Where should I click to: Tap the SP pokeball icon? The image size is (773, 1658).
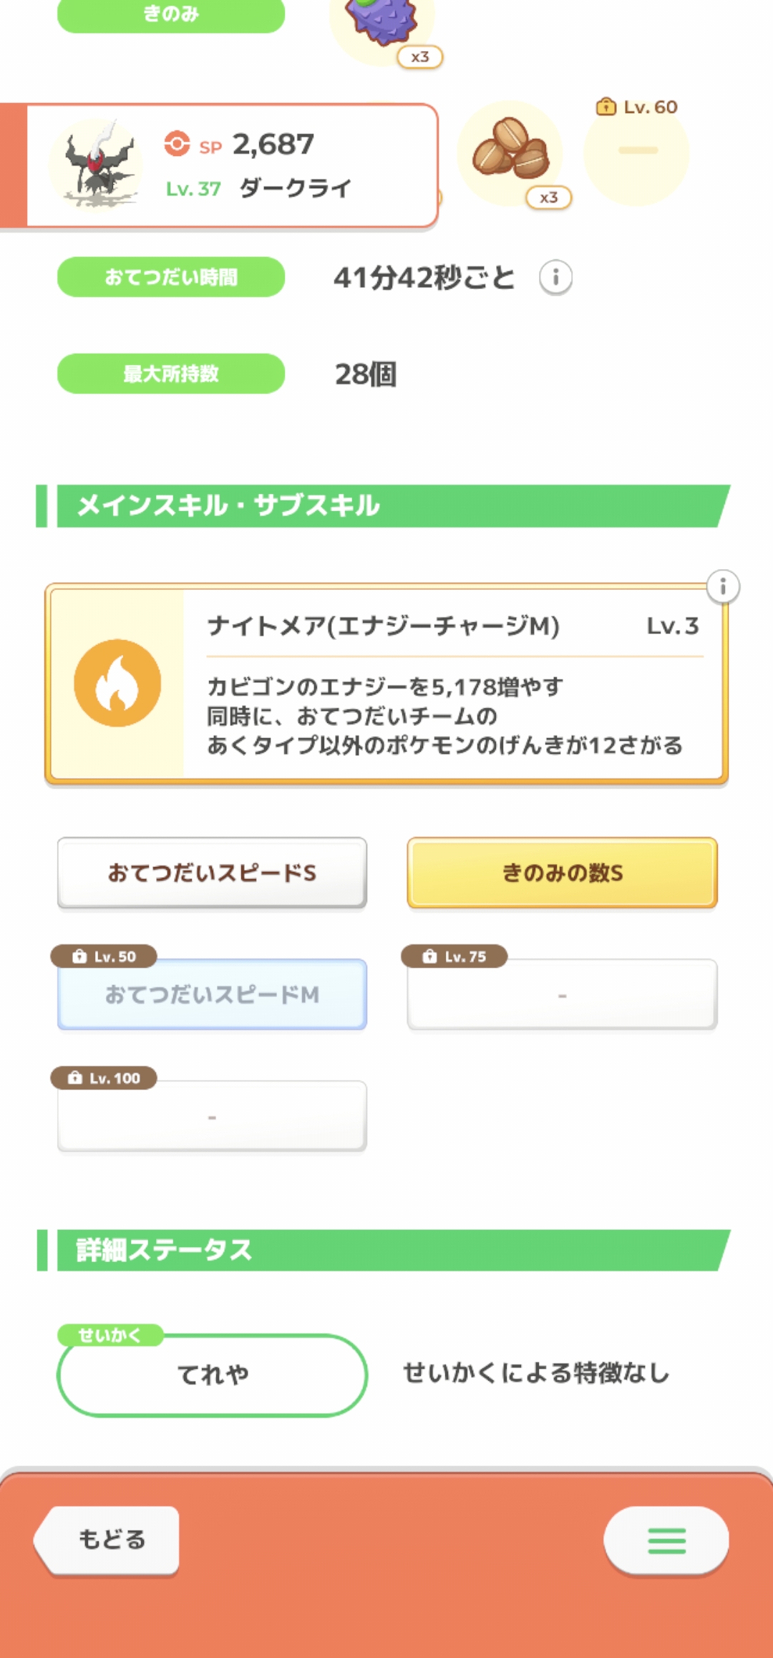(x=177, y=143)
